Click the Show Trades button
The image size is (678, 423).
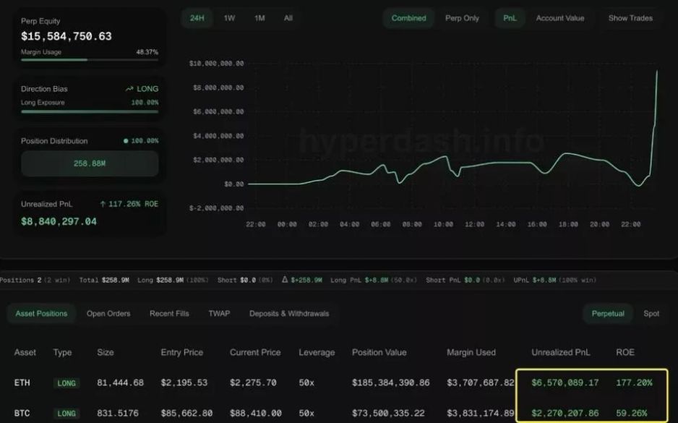[630, 18]
